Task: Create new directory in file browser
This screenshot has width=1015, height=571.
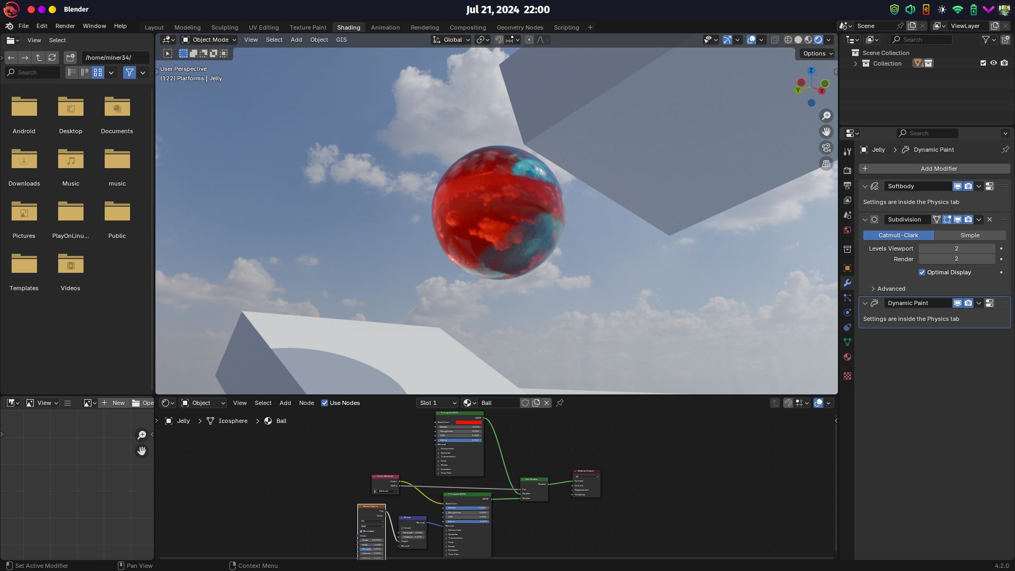Action: [x=70, y=58]
